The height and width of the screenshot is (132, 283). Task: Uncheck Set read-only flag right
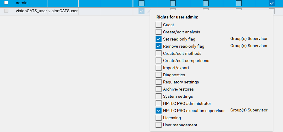(159, 39)
